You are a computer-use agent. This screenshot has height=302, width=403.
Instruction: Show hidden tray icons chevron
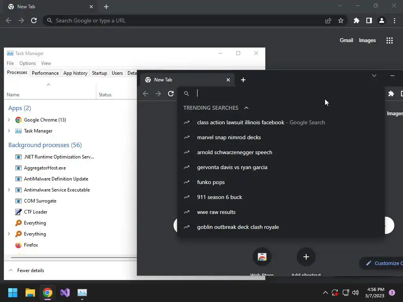[x=325, y=293]
